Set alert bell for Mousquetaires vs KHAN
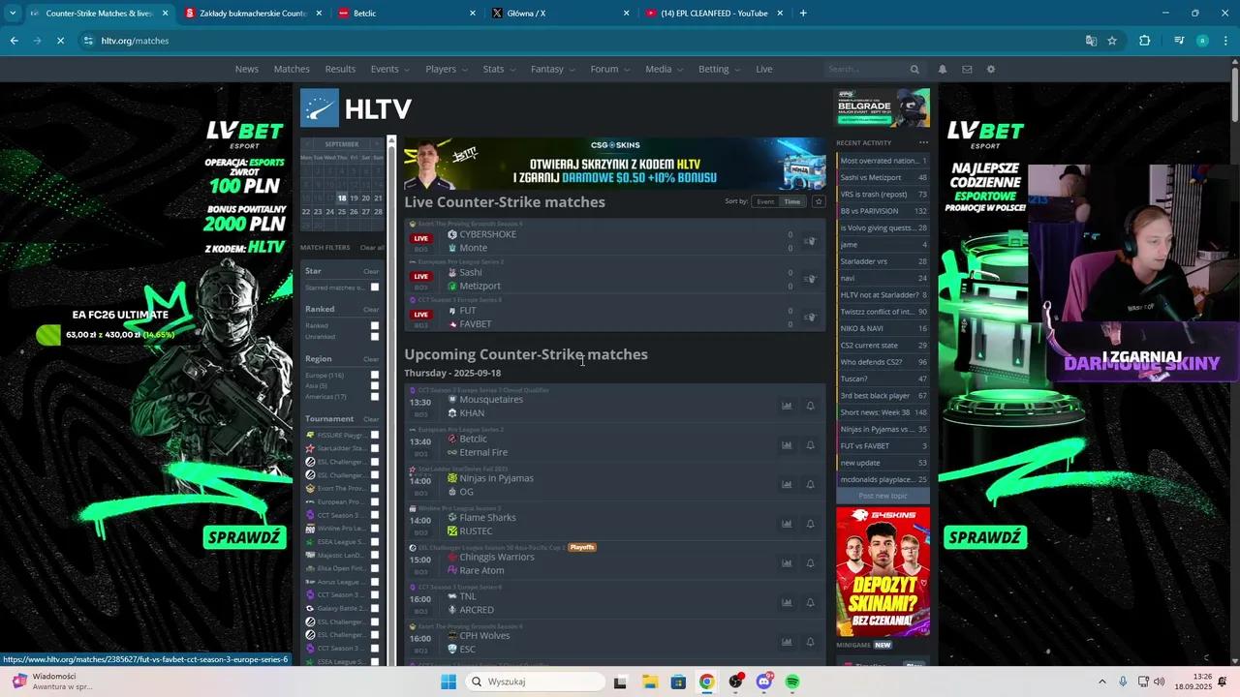1240x697 pixels. pyautogui.click(x=811, y=406)
